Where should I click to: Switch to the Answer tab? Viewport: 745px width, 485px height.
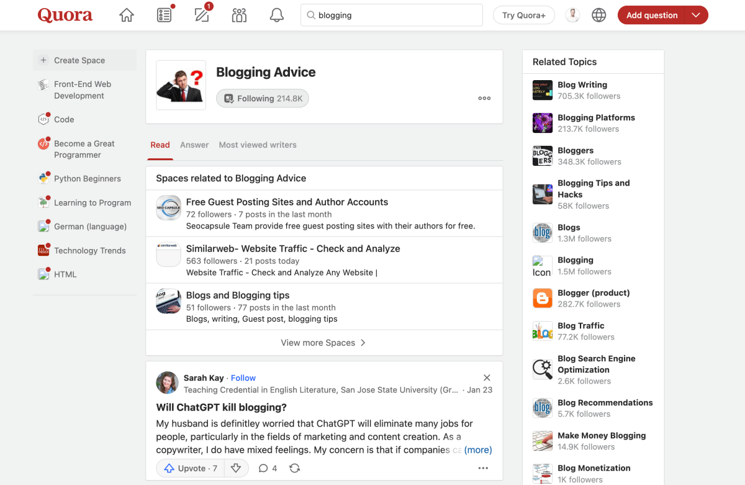pos(194,145)
